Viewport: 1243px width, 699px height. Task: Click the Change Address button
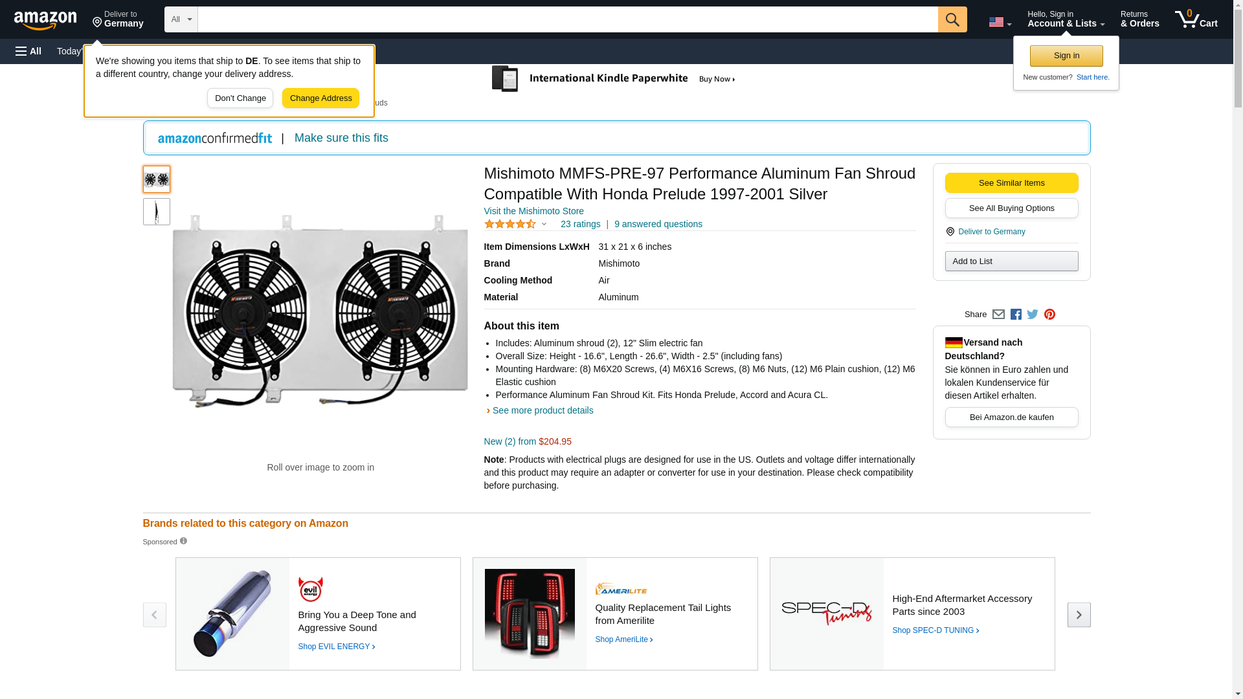click(320, 98)
